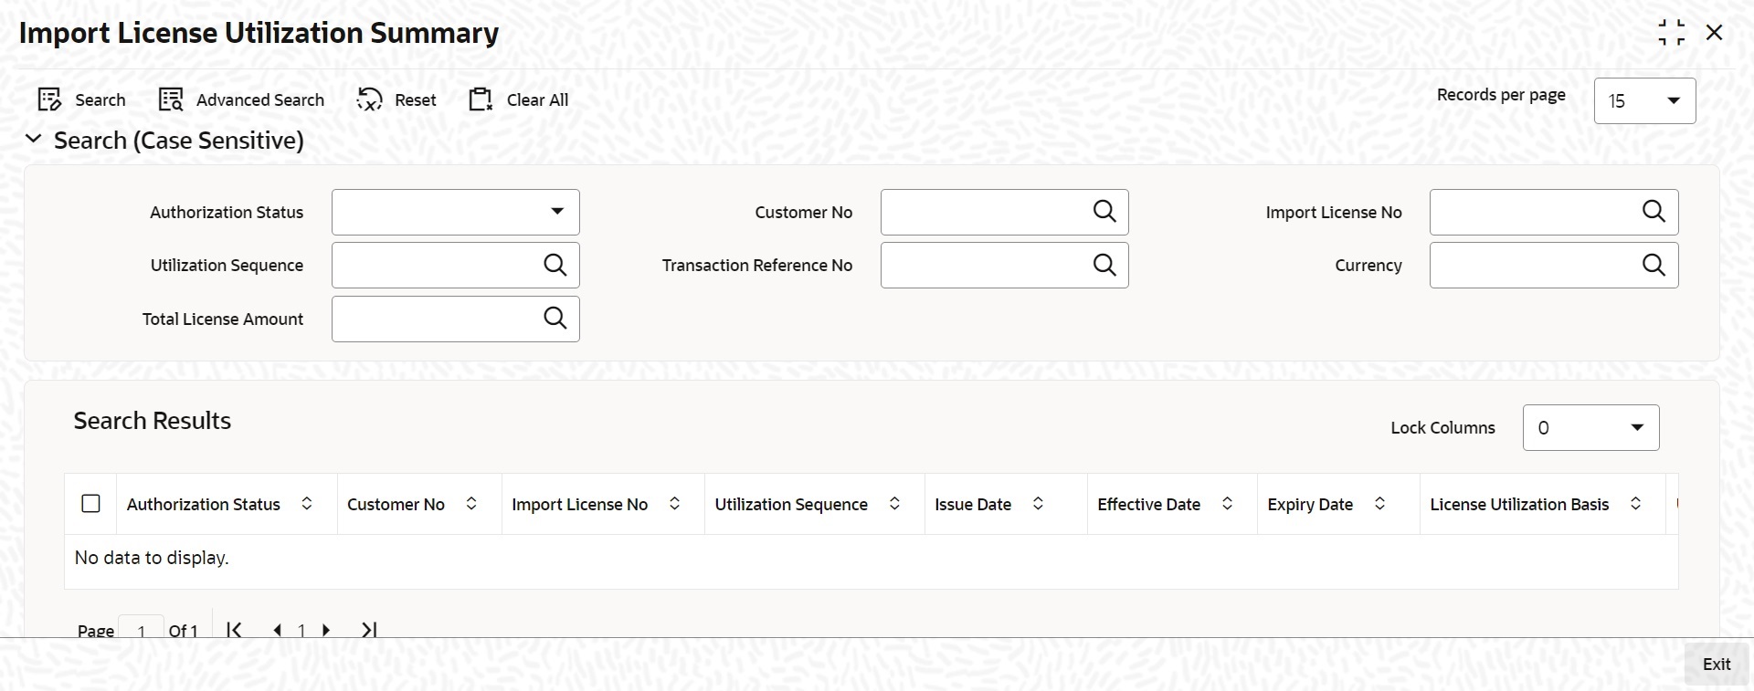Tick the select-all checkbox in results header
Viewport: 1754px width, 691px height.
[x=90, y=504]
